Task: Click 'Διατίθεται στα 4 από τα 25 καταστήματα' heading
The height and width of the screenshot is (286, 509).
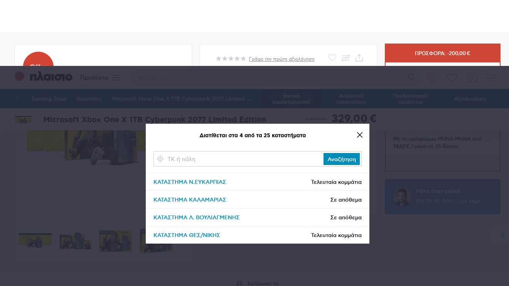Action: (253, 135)
